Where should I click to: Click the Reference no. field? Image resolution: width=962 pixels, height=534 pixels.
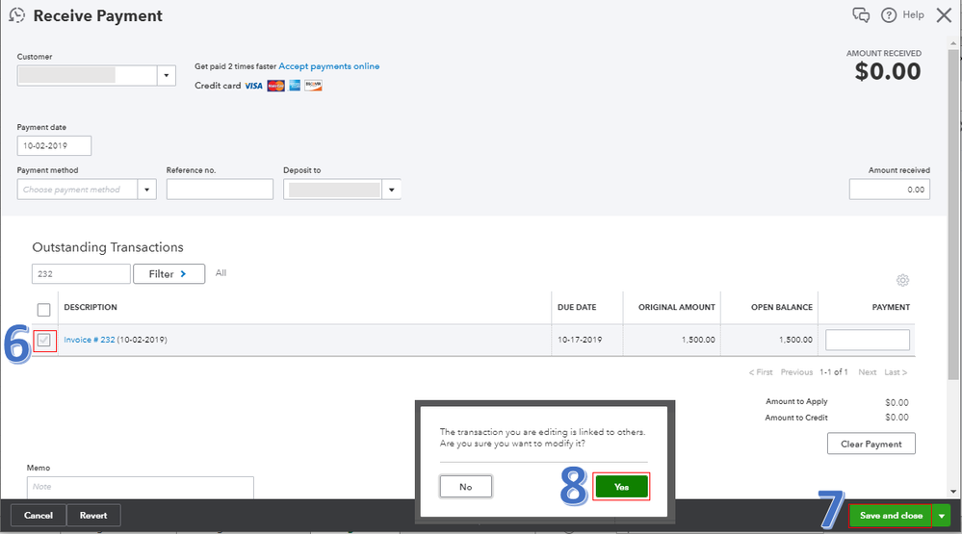point(220,190)
